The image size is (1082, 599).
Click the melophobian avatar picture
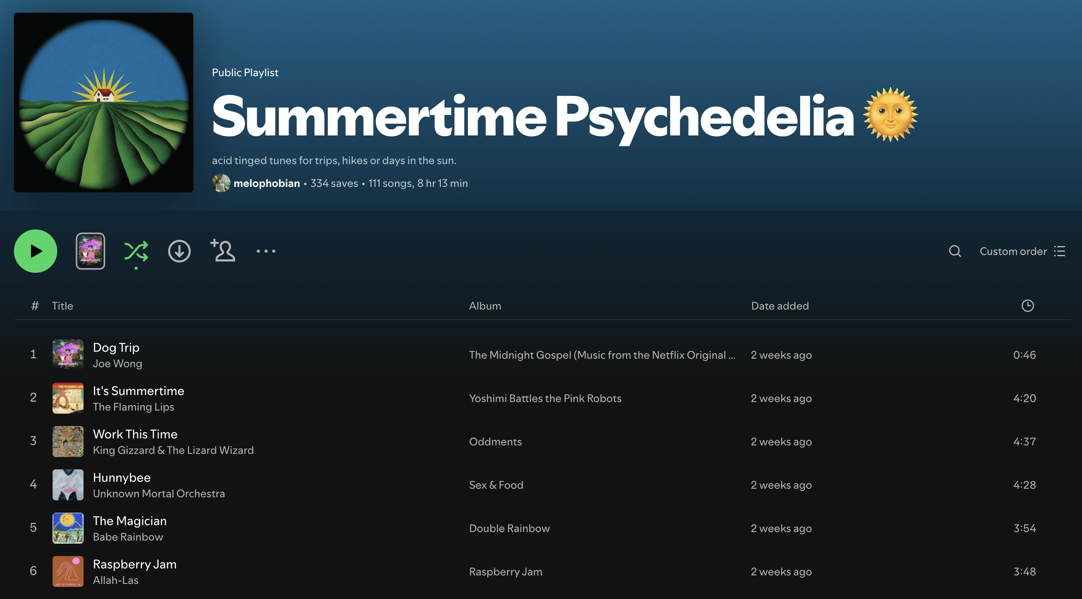pos(221,183)
